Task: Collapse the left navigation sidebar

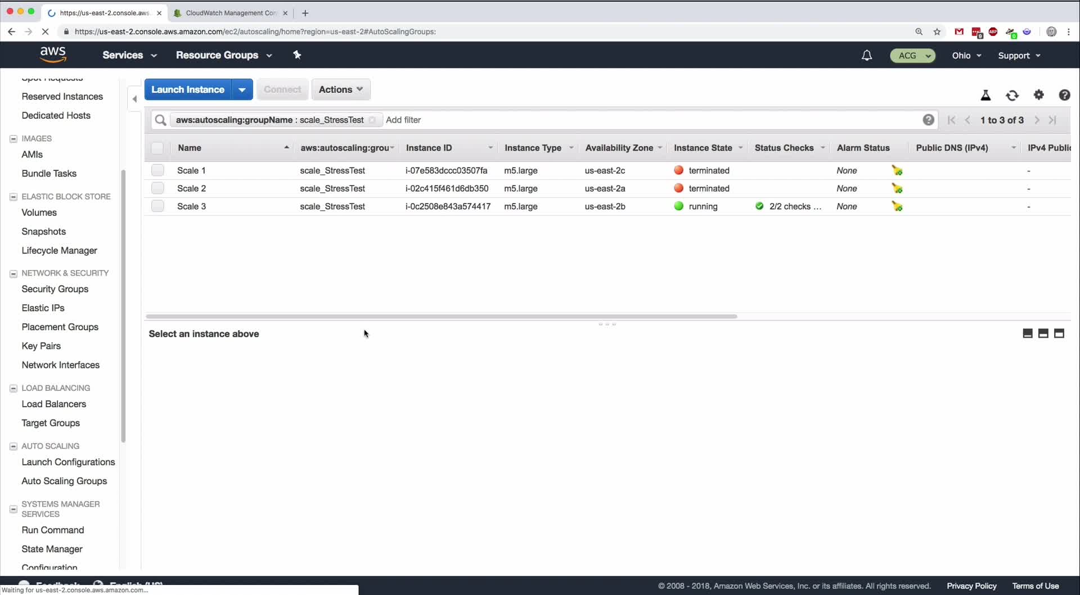Action: [134, 99]
